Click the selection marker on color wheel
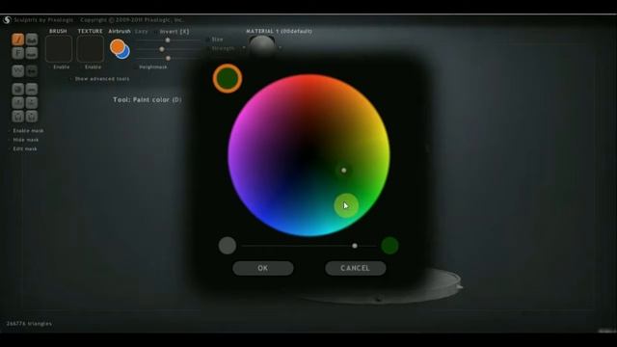 pyautogui.click(x=344, y=171)
